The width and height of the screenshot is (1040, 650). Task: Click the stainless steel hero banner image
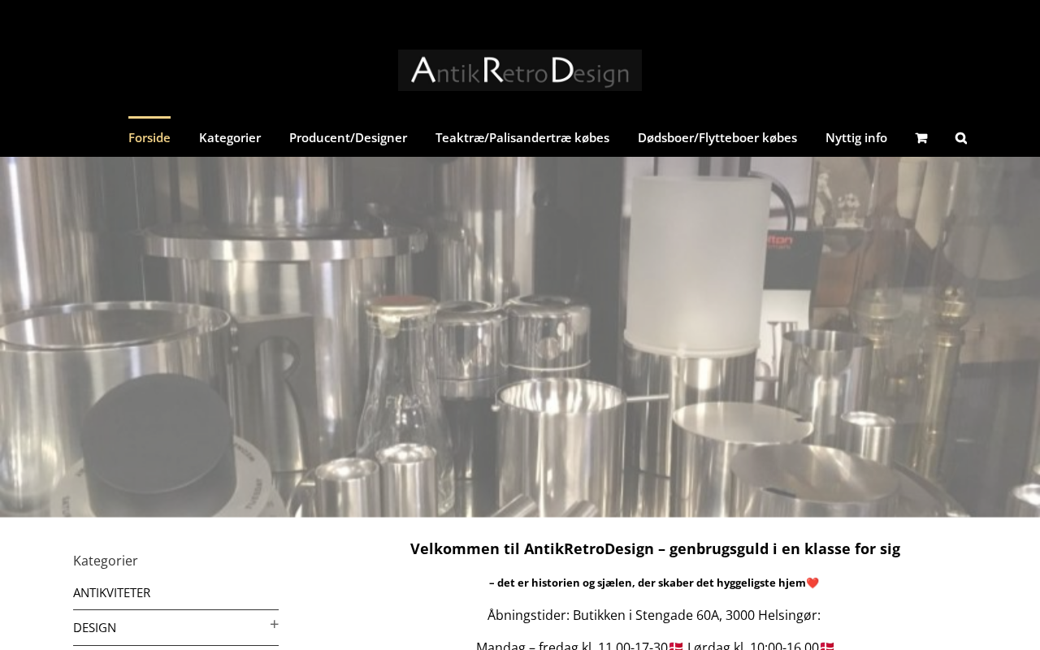tap(520, 337)
